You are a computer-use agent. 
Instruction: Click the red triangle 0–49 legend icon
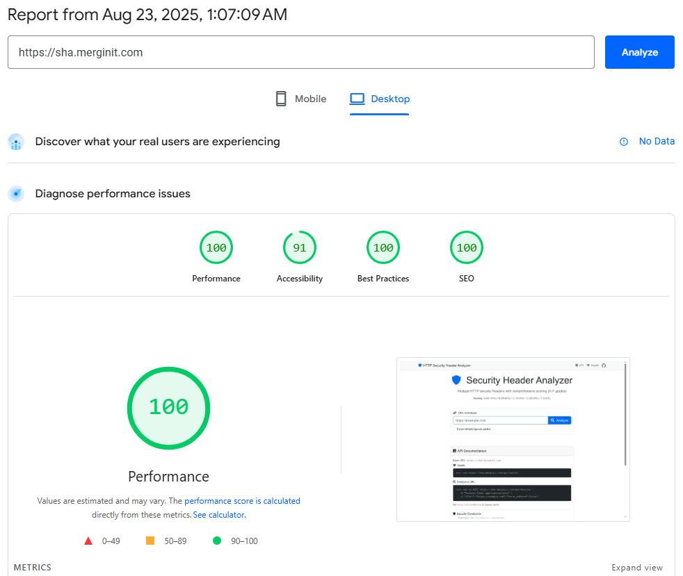[88, 539]
